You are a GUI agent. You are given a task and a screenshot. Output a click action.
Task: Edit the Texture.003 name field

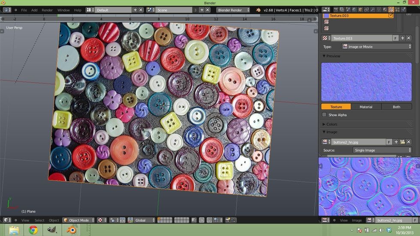click(362, 38)
